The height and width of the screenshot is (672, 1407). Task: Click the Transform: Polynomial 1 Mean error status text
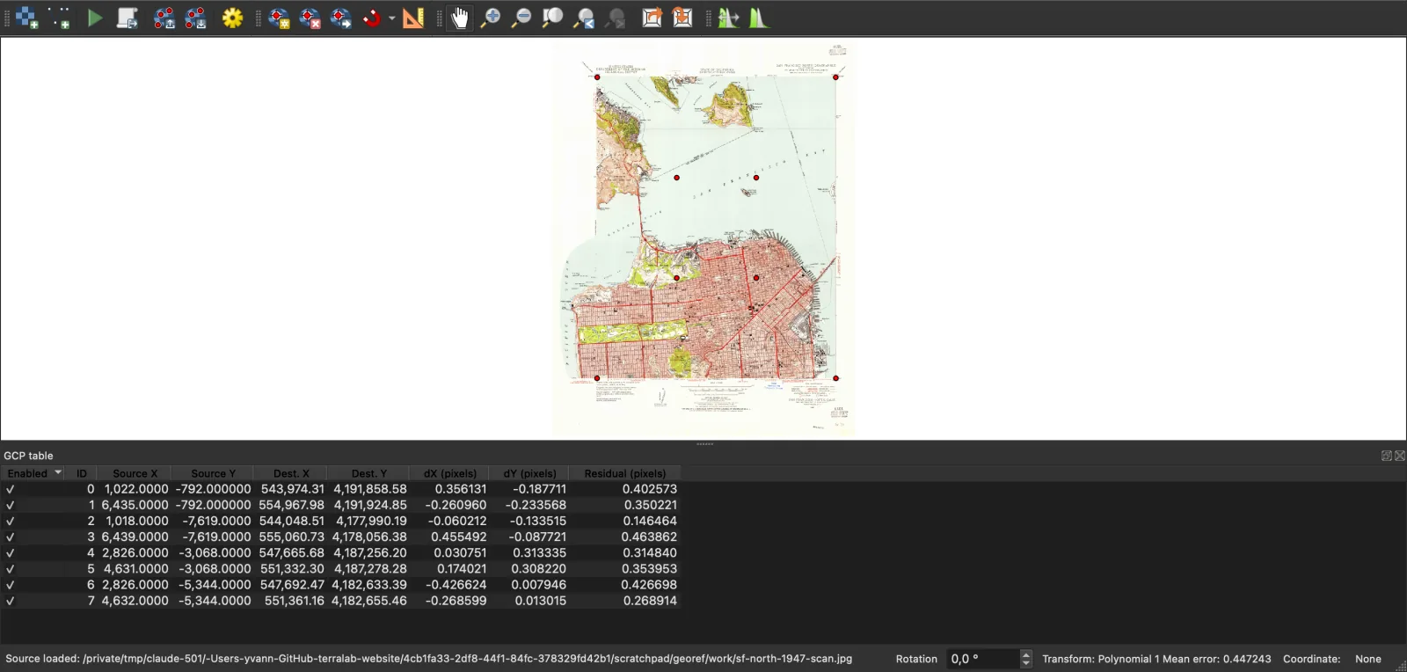tap(1156, 659)
